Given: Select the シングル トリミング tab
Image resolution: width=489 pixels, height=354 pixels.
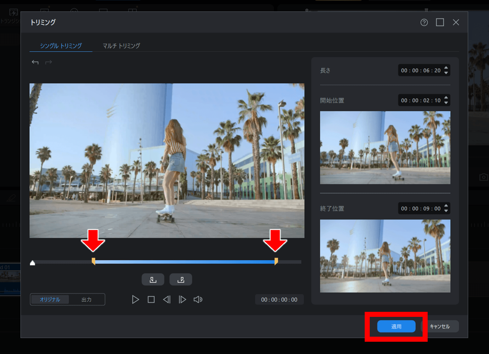Looking at the screenshot, I should pyautogui.click(x=61, y=46).
